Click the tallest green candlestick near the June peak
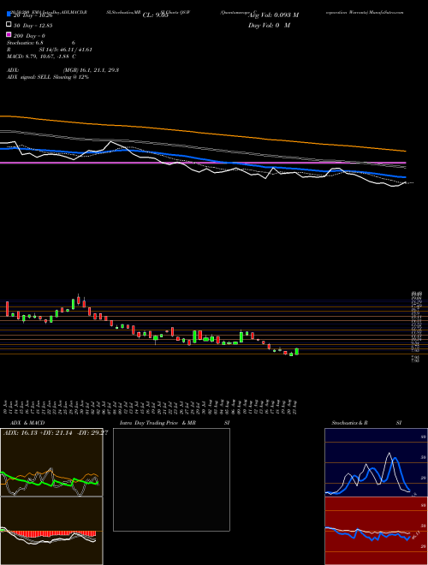 [x=73, y=304]
